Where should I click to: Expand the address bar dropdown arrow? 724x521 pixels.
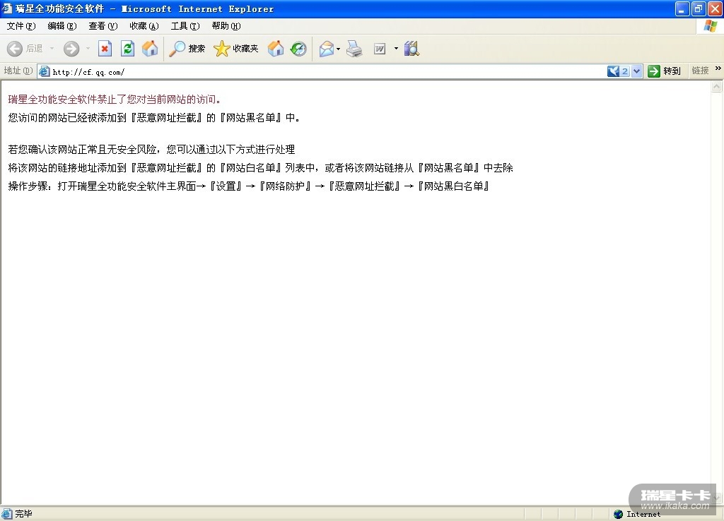click(x=637, y=71)
